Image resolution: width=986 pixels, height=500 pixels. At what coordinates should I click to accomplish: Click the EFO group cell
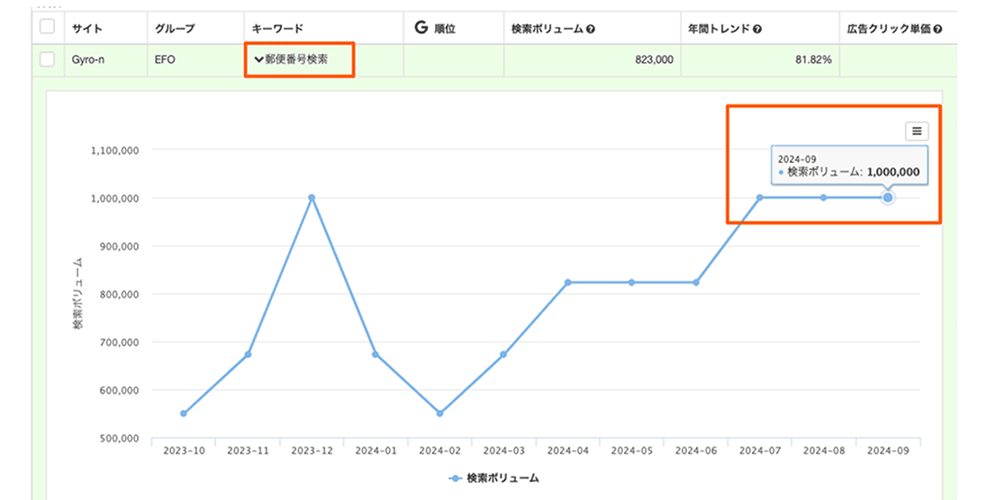pos(165,59)
